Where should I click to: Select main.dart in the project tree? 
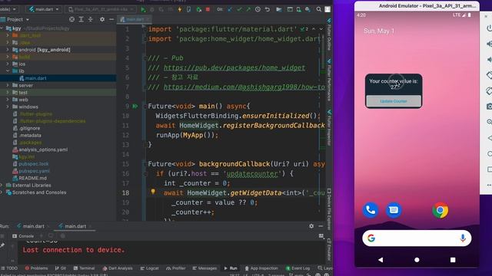coord(35,78)
